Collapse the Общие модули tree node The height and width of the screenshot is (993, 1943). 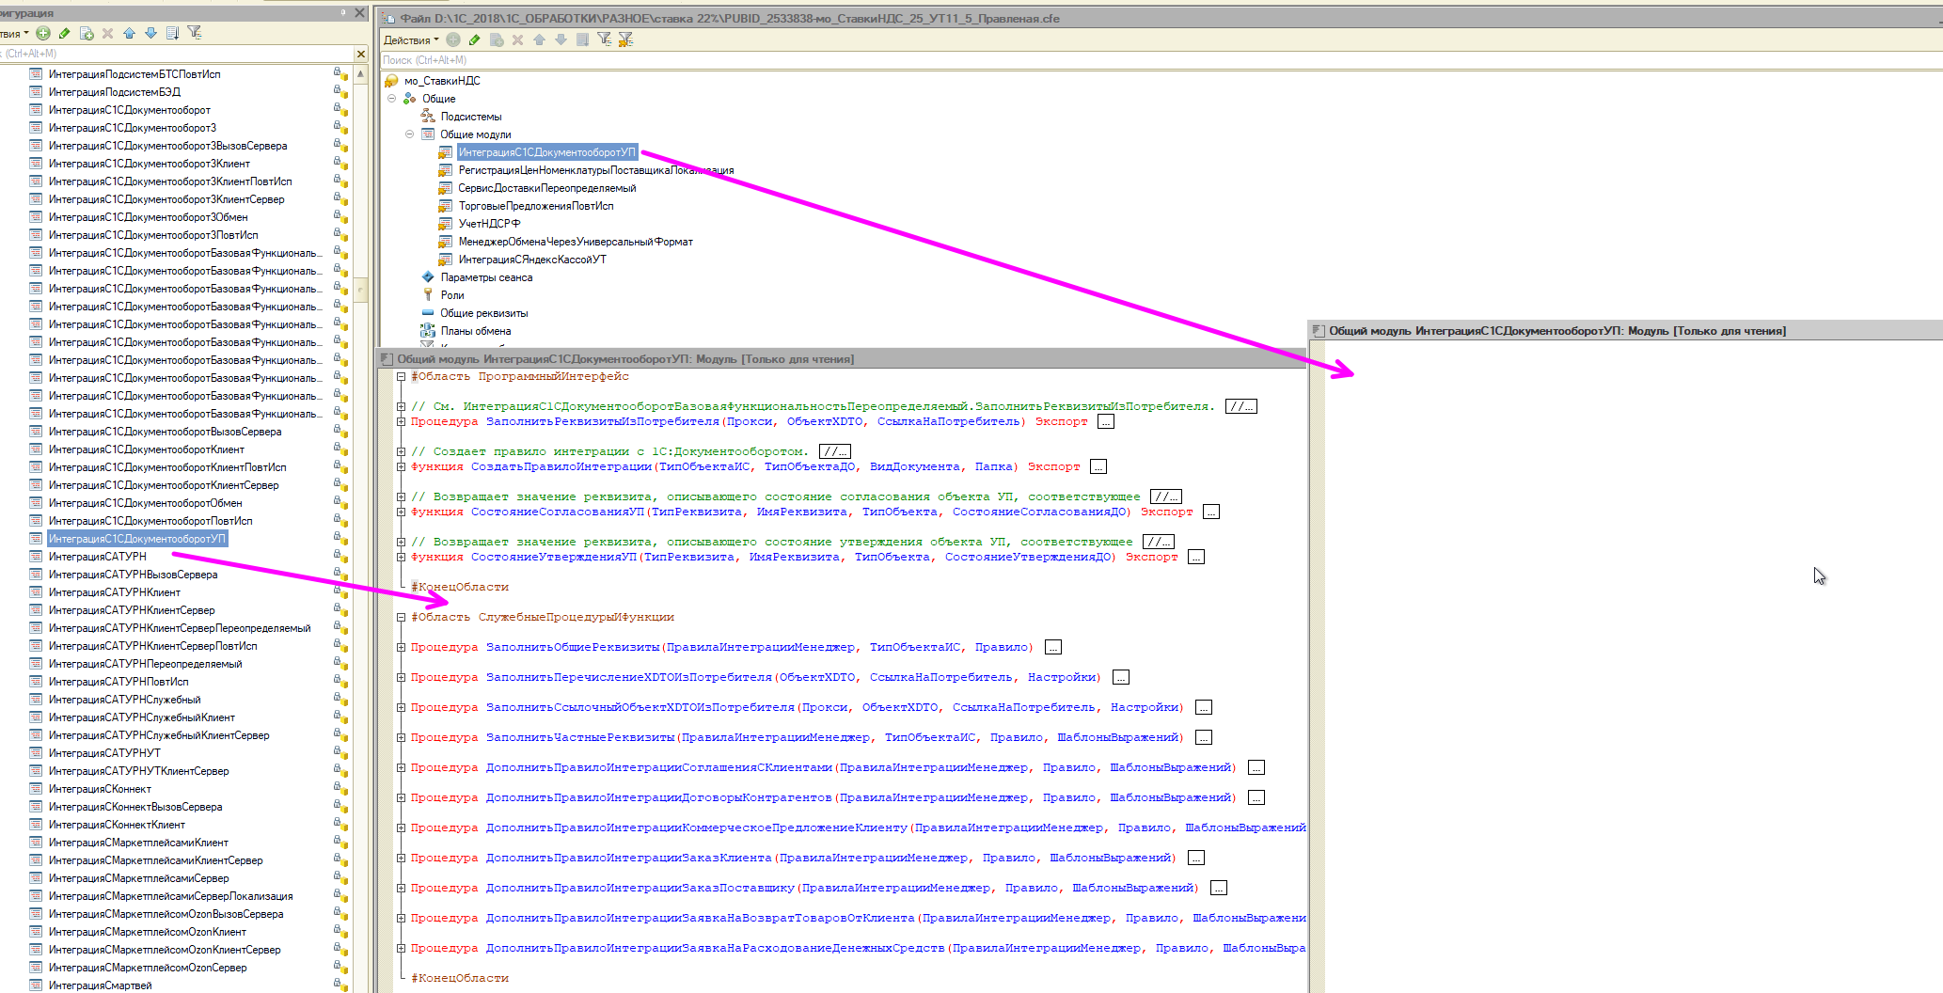pos(410,134)
